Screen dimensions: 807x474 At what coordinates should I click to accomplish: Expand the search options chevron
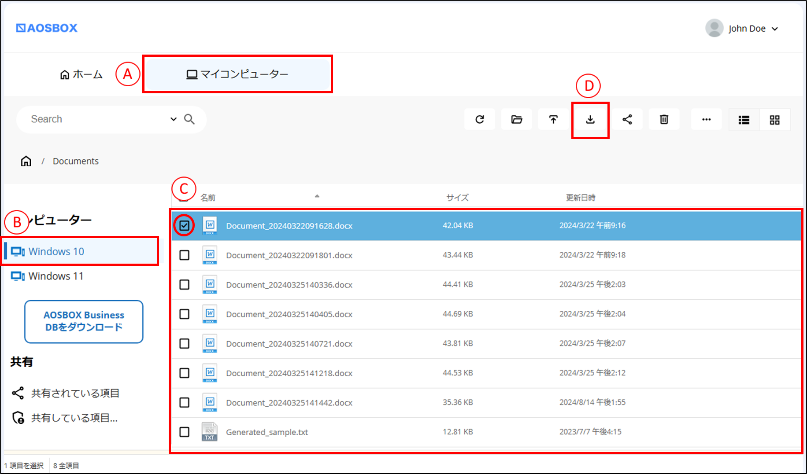coord(174,119)
